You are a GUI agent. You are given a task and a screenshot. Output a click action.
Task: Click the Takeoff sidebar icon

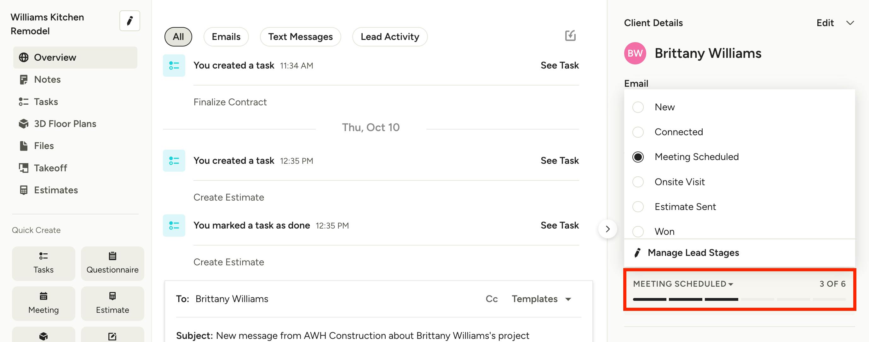click(x=24, y=168)
